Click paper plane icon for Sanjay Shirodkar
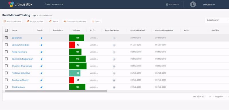 pos(41,45)
